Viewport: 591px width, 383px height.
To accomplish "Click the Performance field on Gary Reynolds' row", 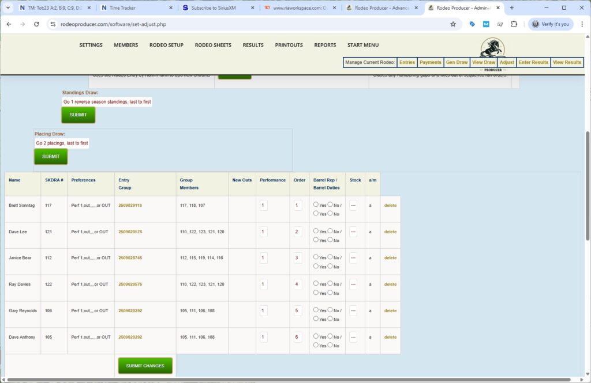I will pyautogui.click(x=264, y=311).
